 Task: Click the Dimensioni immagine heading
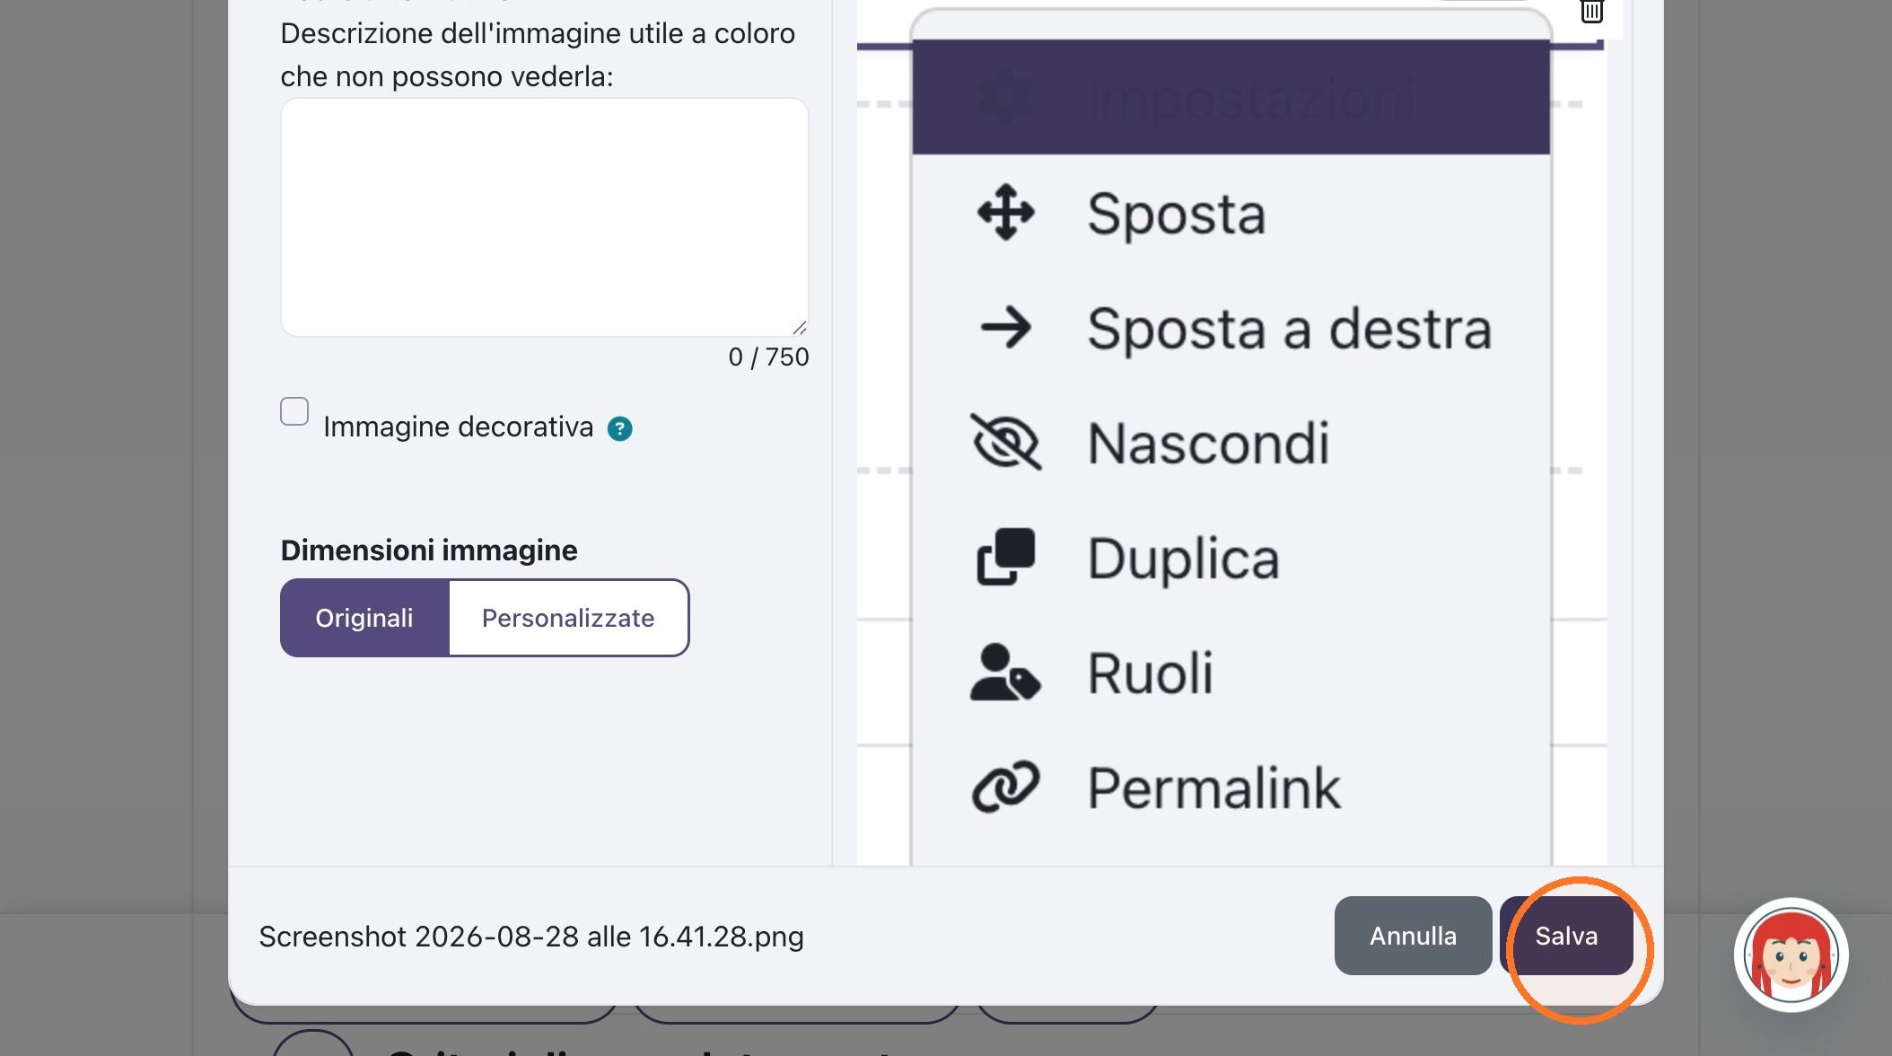(x=429, y=550)
